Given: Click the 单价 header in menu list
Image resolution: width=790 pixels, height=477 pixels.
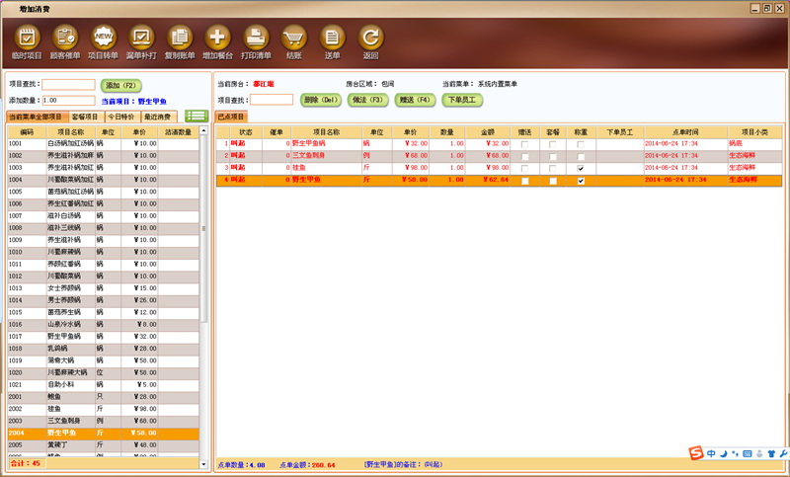Looking at the screenshot, I should click(139, 132).
